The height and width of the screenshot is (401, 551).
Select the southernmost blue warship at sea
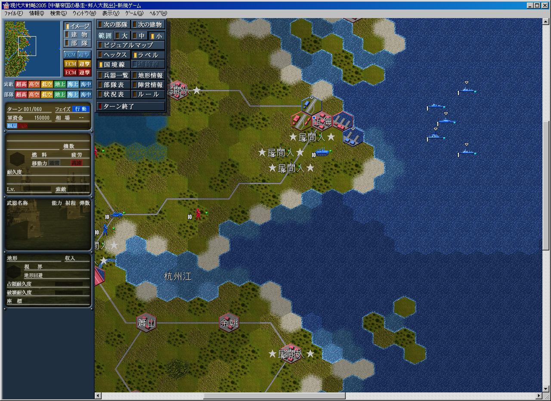(467, 152)
